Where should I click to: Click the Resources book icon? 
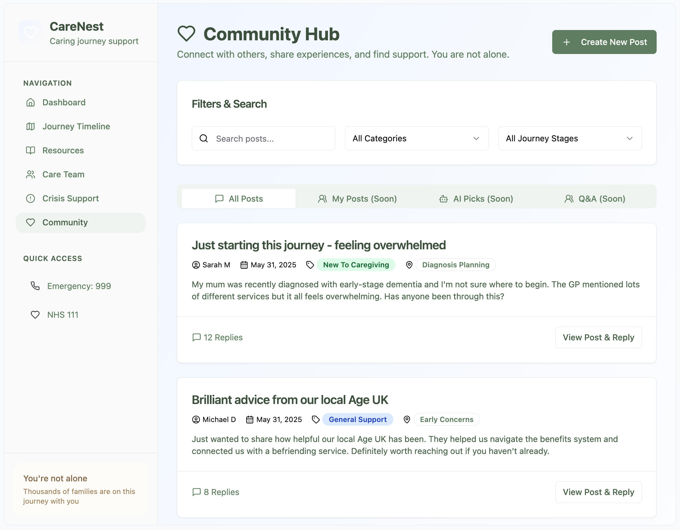point(30,150)
